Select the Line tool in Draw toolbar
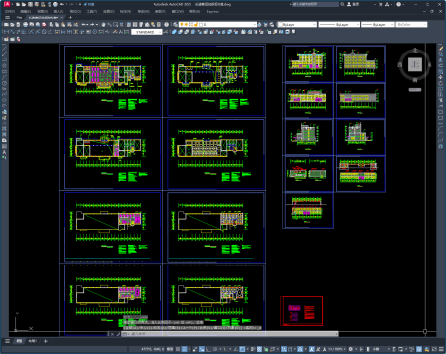The height and width of the screenshot is (354, 446). 5,48
